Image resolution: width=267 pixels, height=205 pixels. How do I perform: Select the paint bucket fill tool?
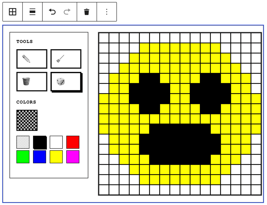32,82
